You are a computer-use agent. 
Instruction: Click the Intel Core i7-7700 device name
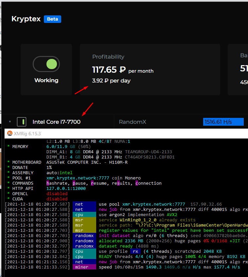[x=57, y=122]
